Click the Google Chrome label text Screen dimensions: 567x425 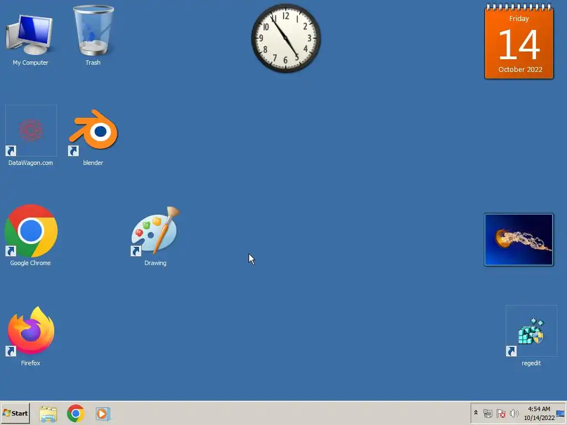click(x=30, y=263)
